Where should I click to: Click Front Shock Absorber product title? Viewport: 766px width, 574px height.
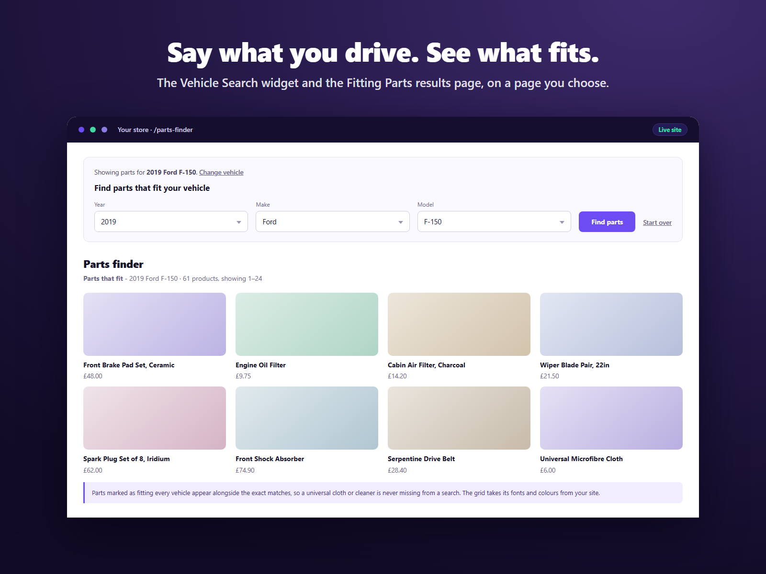[x=270, y=459]
